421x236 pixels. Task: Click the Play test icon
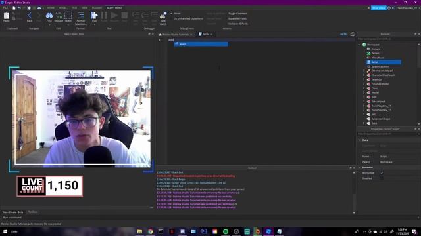pos(94,16)
